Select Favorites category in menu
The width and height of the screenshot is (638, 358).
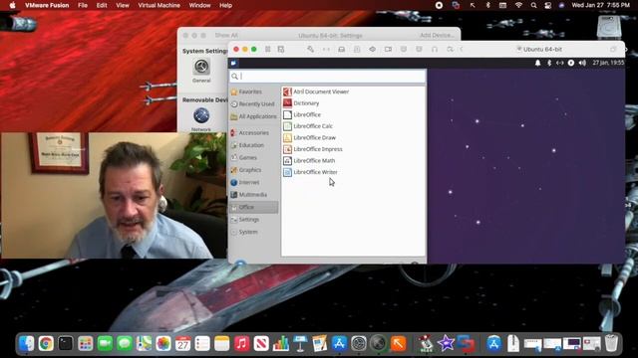click(x=254, y=91)
